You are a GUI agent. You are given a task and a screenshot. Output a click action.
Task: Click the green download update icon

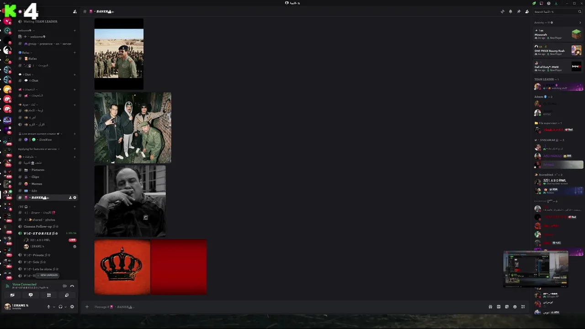click(x=556, y=3)
